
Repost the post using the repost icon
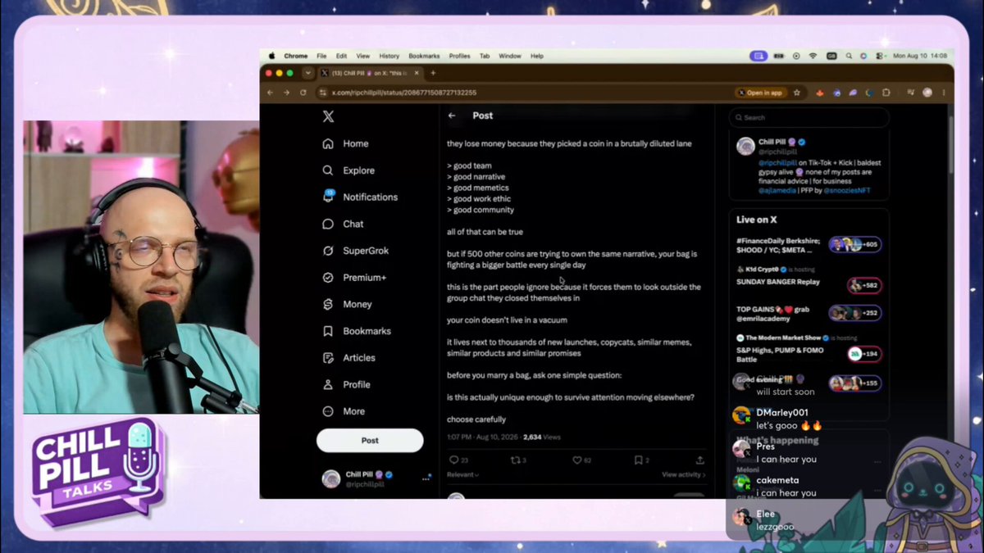(515, 460)
